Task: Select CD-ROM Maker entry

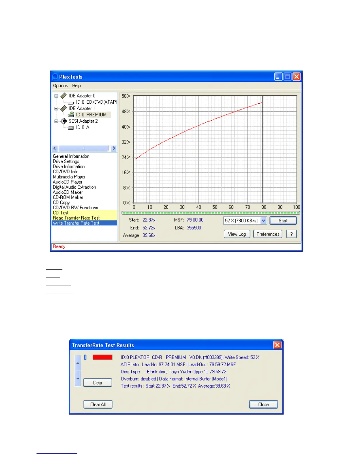Action: click(68, 197)
